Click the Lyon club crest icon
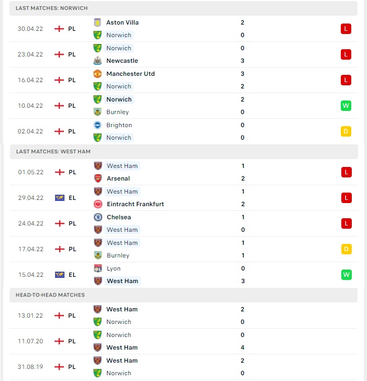The height and width of the screenshot is (381, 367). click(x=98, y=268)
